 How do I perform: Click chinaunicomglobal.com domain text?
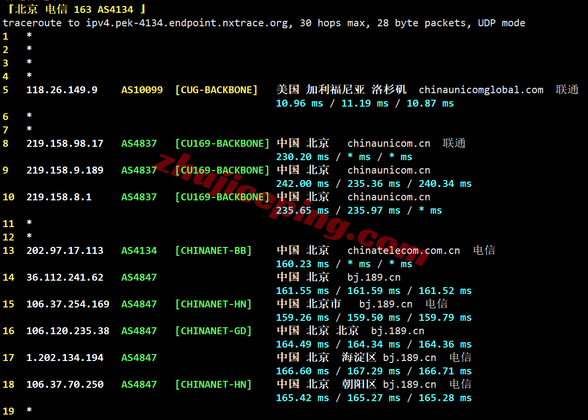coord(481,90)
